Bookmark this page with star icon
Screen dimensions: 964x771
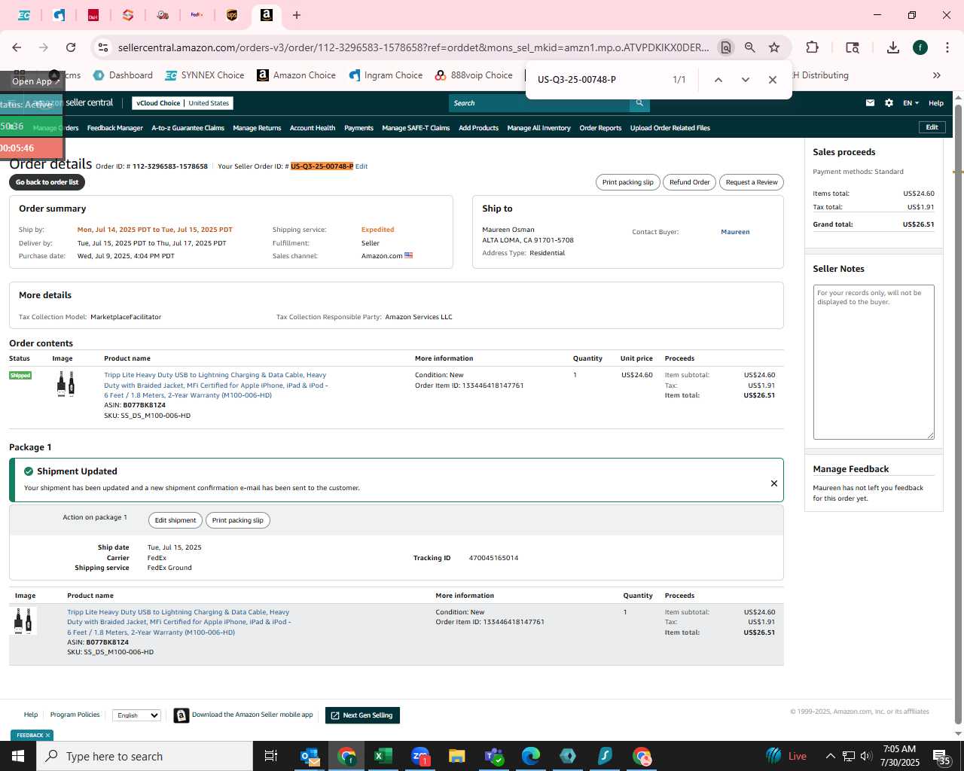click(x=774, y=47)
